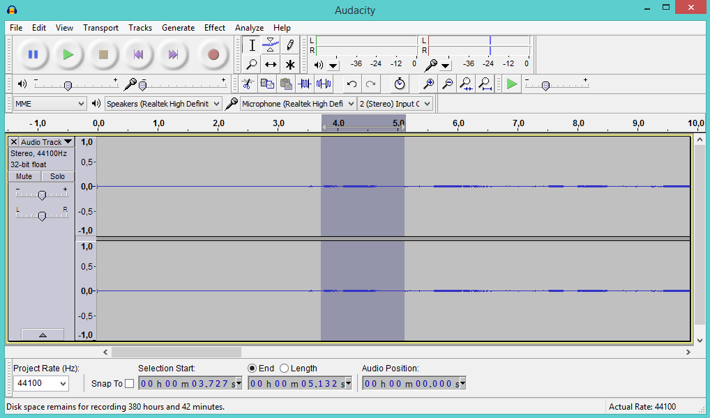Adjust the track gain slider
Image resolution: width=710 pixels, height=418 pixels.
click(x=42, y=195)
